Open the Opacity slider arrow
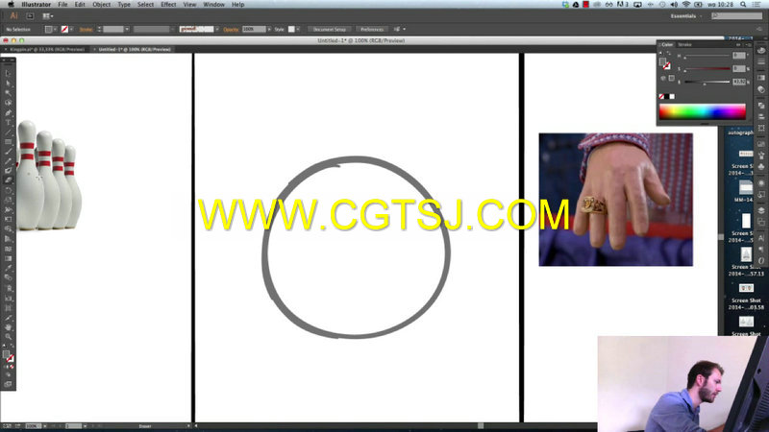This screenshot has width=769, height=432. click(x=269, y=30)
